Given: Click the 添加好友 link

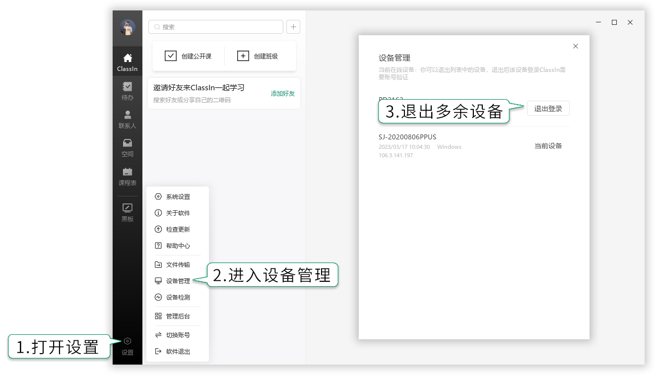Looking at the screenshot, I should pyautogui.click(x=283, y=93).
